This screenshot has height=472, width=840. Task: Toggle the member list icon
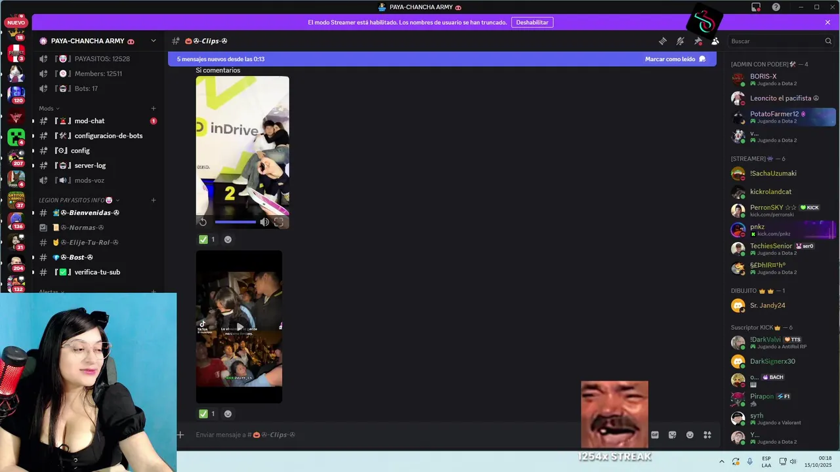pyautogui.click(x=715, y=41)
